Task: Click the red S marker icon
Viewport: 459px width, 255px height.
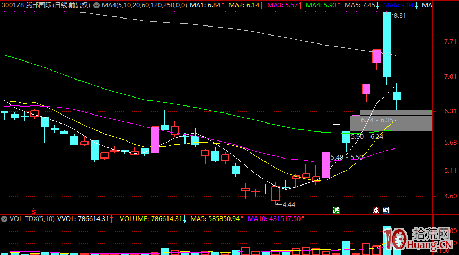Action: pos(34,211)
